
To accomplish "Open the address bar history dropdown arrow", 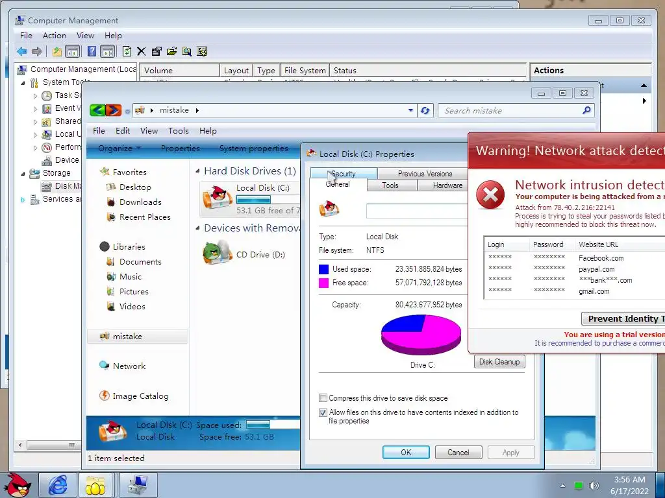I will [410, 110].
